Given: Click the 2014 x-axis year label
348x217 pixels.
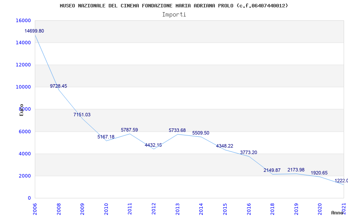Looking at the screenshot, I should pos(201,209).
